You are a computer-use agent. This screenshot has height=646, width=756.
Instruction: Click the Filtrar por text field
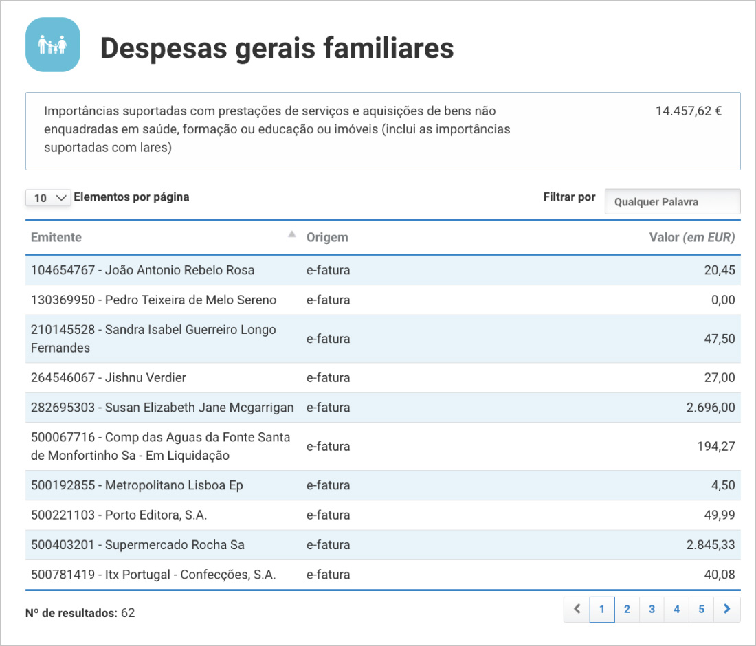pos(672,202)
